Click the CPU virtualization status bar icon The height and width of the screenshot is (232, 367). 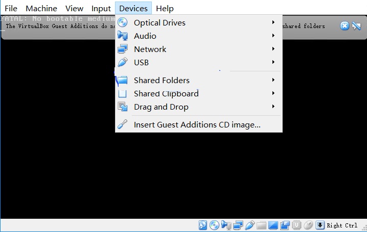296,225
